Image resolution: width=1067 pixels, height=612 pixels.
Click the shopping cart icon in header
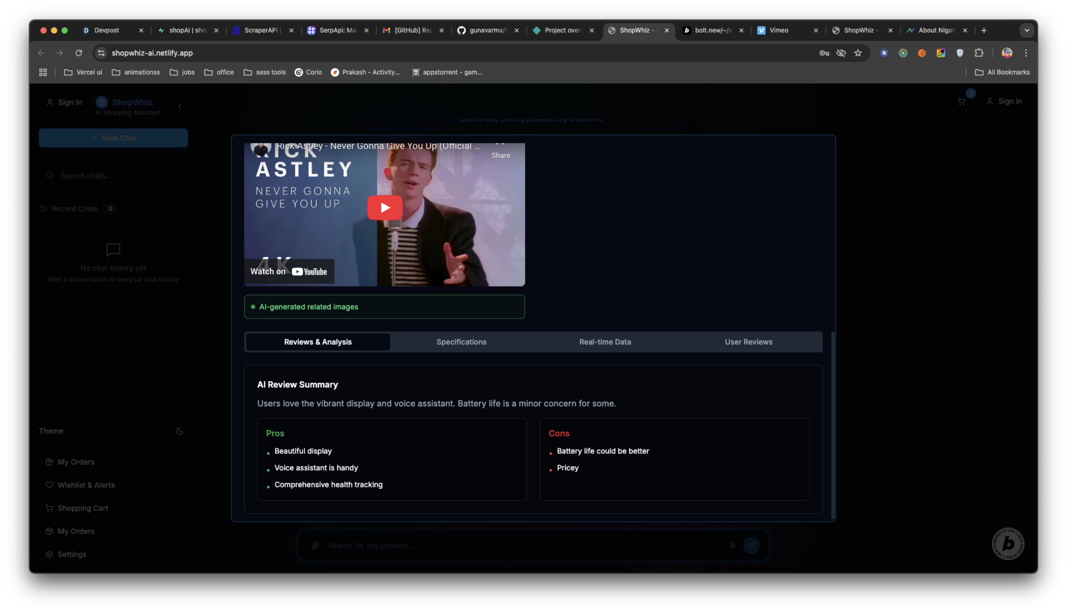pyautogui.click(x=961, y=101)
